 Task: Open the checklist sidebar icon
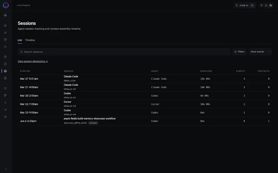point(5,110)
